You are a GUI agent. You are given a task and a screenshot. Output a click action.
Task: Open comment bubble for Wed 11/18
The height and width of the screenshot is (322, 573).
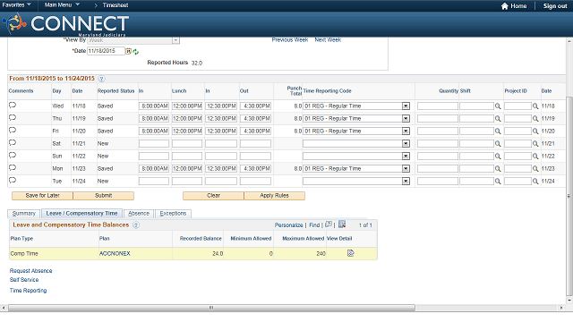pos(13,106)
